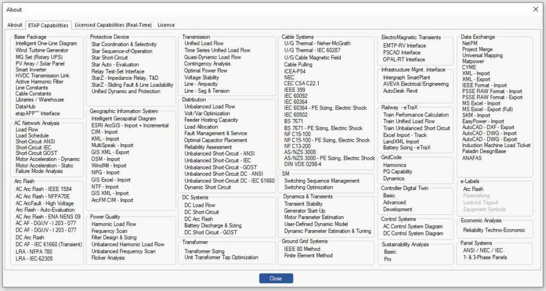Switch to the About tab
This screenshot has width=546, height=291.
click(x=15, y=25)
